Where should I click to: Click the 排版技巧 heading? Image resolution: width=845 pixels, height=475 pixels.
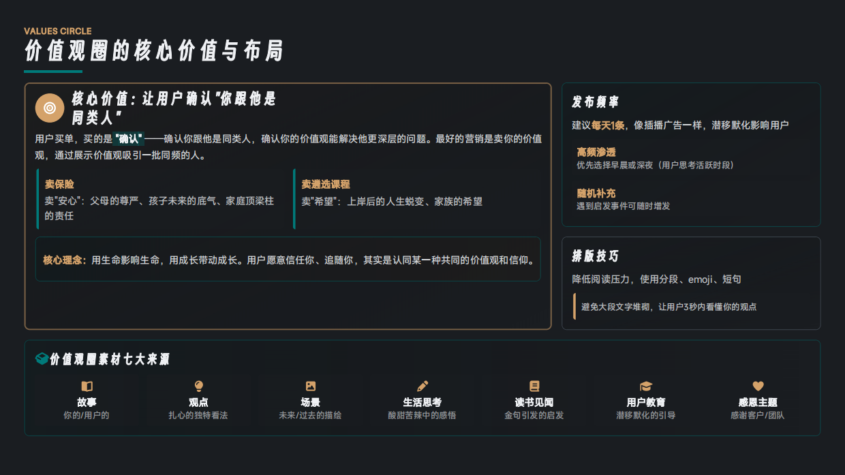click(x=595, y=256)
